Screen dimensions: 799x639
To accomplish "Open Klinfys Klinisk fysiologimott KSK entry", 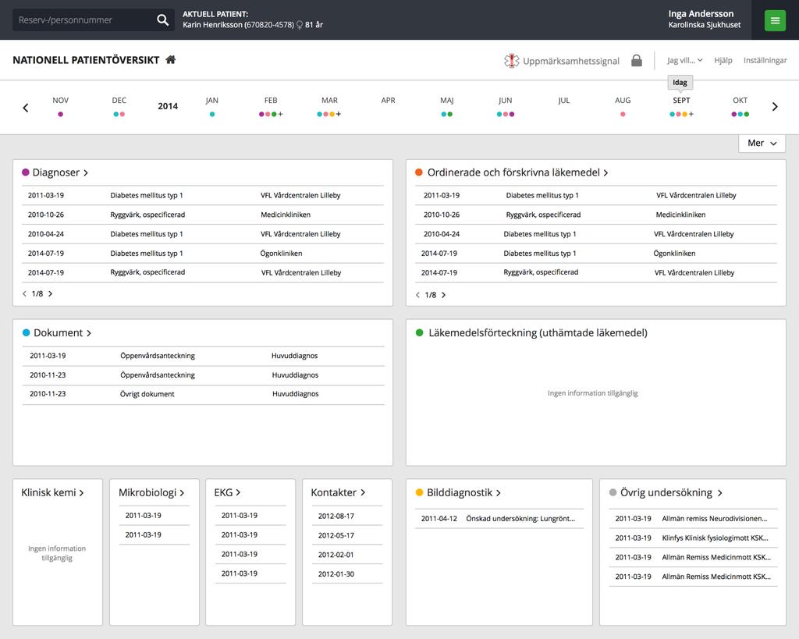I will 693,538.
